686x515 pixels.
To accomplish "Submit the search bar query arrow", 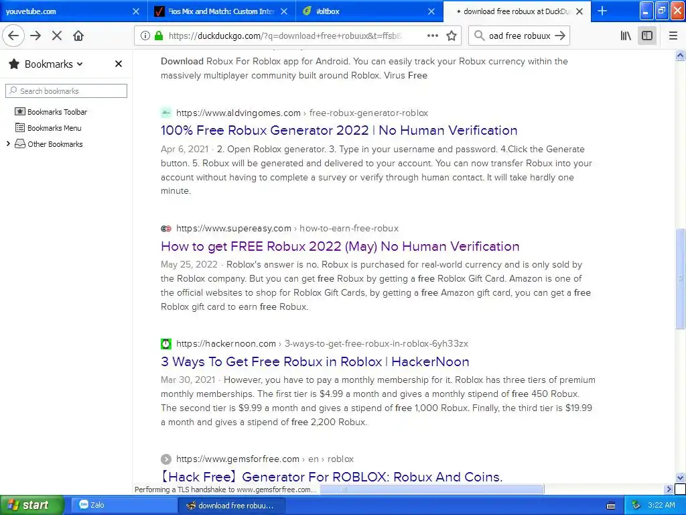I will (x=560, y=36).
